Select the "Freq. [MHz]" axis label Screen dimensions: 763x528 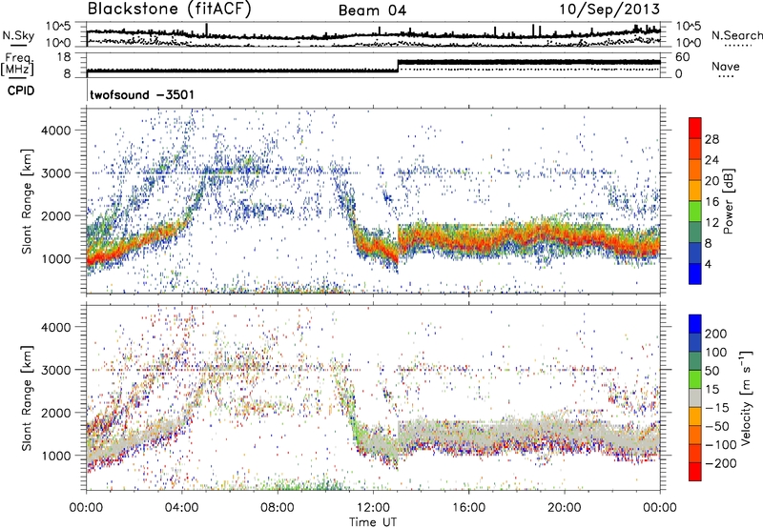click(x=17, y=65)
